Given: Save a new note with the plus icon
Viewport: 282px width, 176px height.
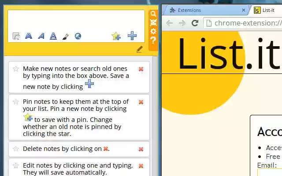Looking at the screenshot, I should (132, 36).
